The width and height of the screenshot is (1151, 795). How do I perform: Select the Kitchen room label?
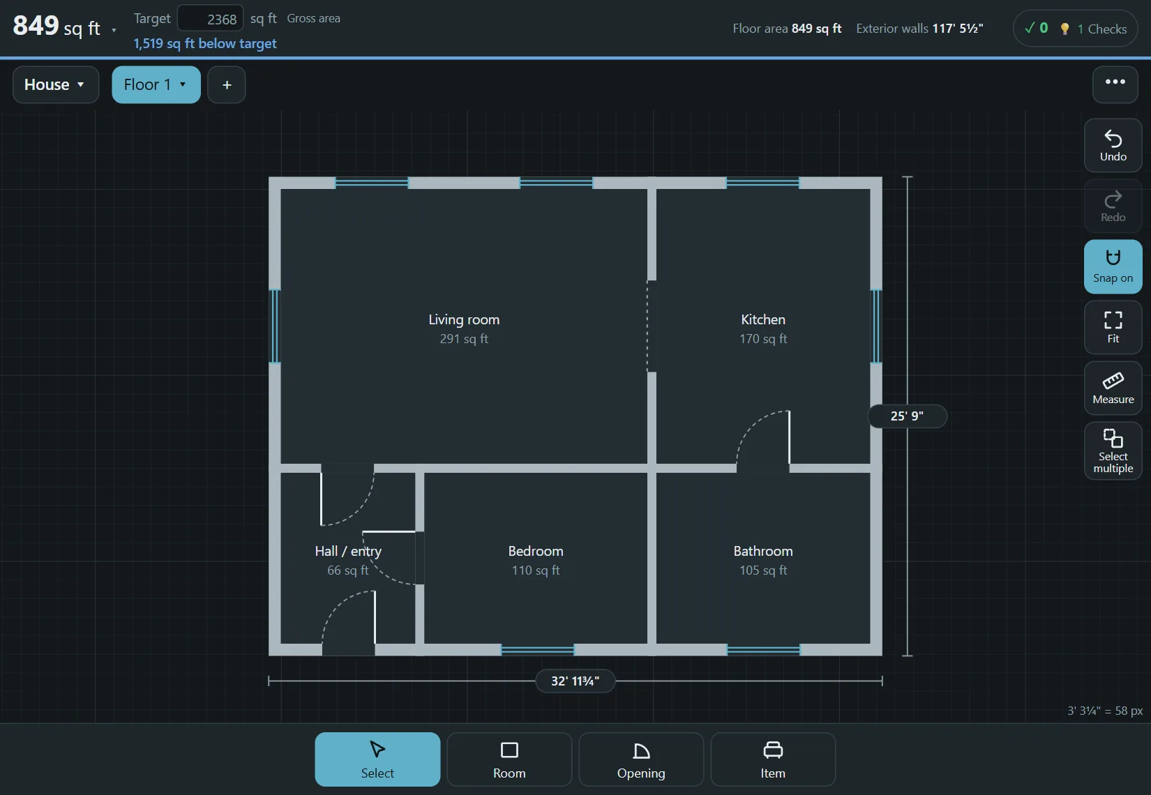(x=763, y=319)
